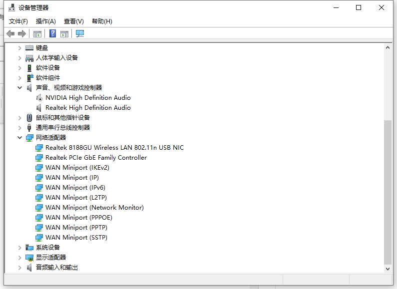This screenshot has height=289, width=397.
Task: Collapse the 声音、视频和游戏控制器 category
Action: tap(20, 87)
